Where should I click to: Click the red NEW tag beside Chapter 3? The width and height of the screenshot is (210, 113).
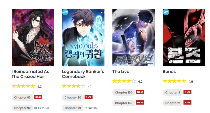(187, 92)
